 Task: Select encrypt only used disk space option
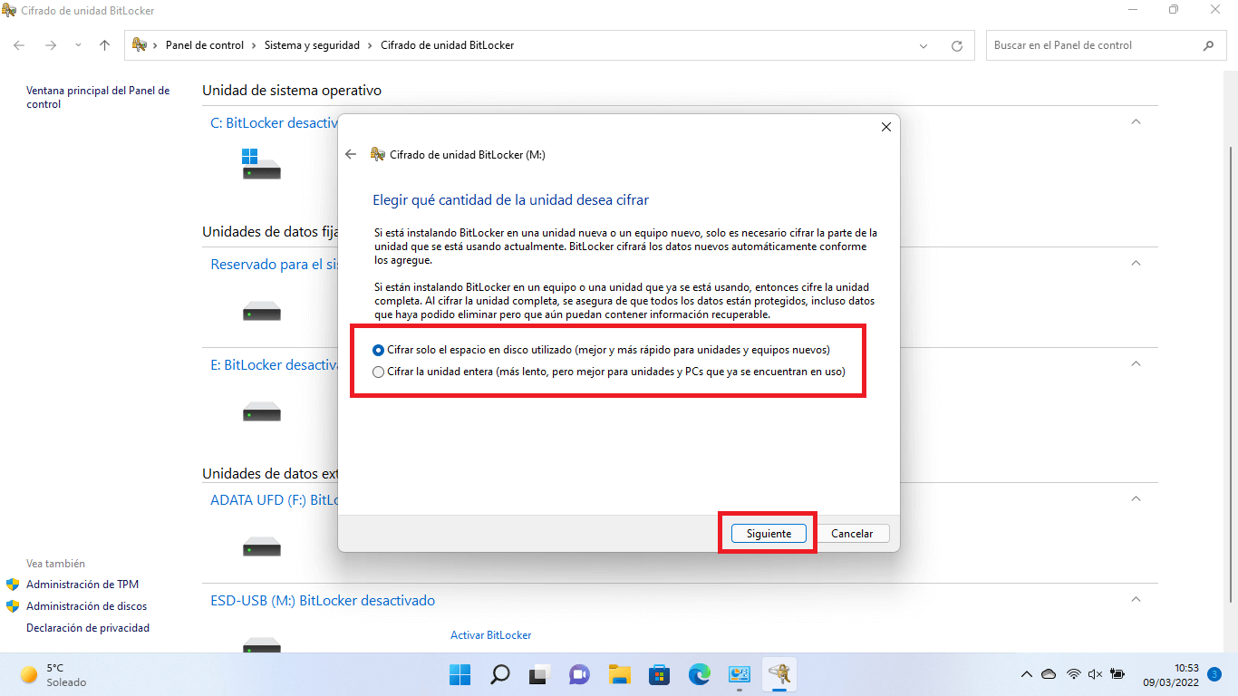(x=602, y=350)
